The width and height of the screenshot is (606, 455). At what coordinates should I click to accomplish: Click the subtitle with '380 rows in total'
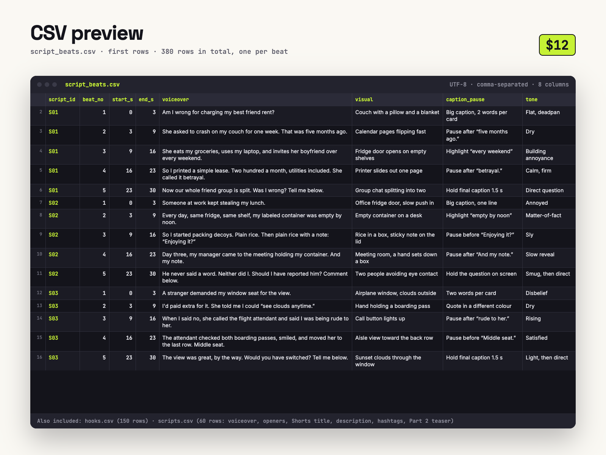click(159, 52)
